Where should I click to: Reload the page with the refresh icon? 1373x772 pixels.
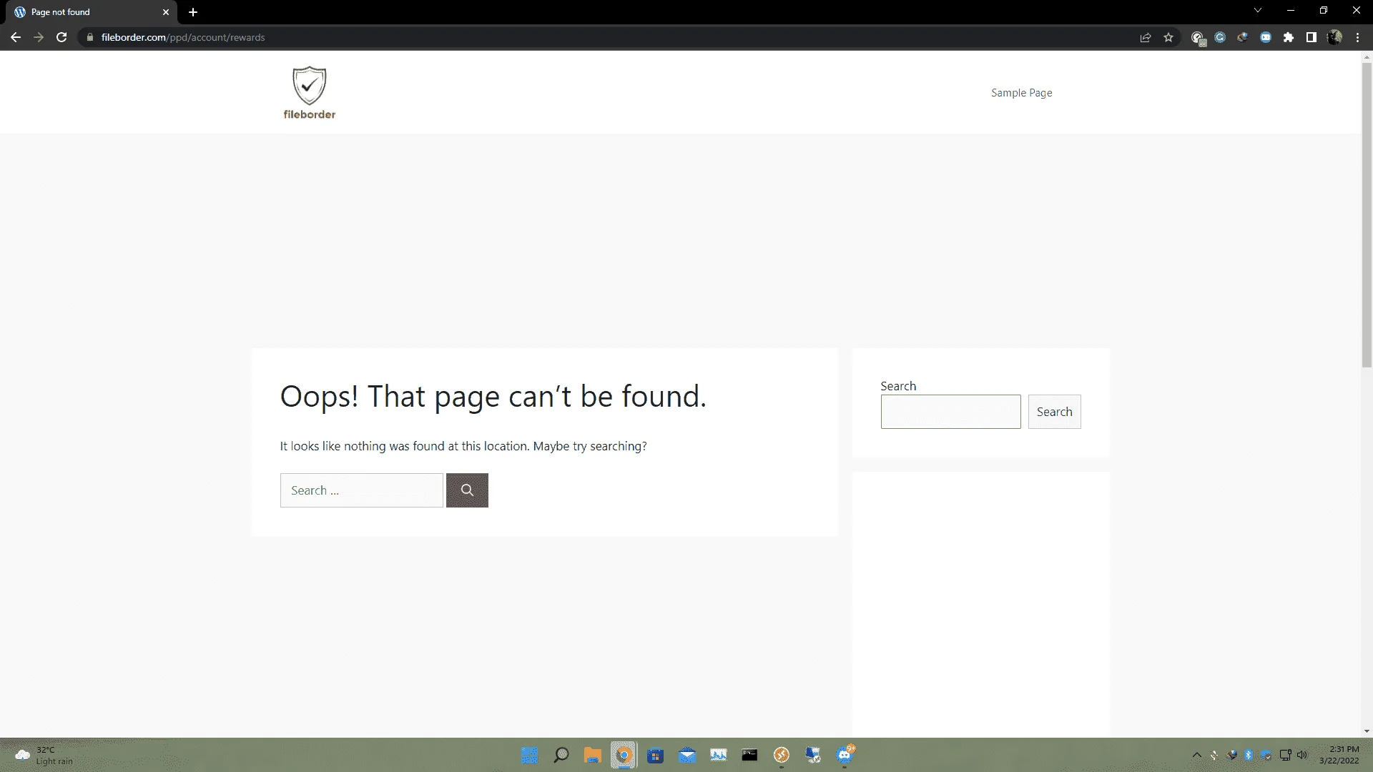[61, 37]
